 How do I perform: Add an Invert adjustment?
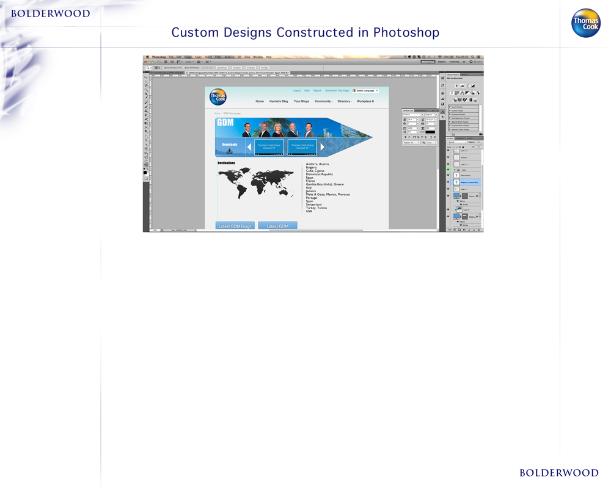point(455,100)
